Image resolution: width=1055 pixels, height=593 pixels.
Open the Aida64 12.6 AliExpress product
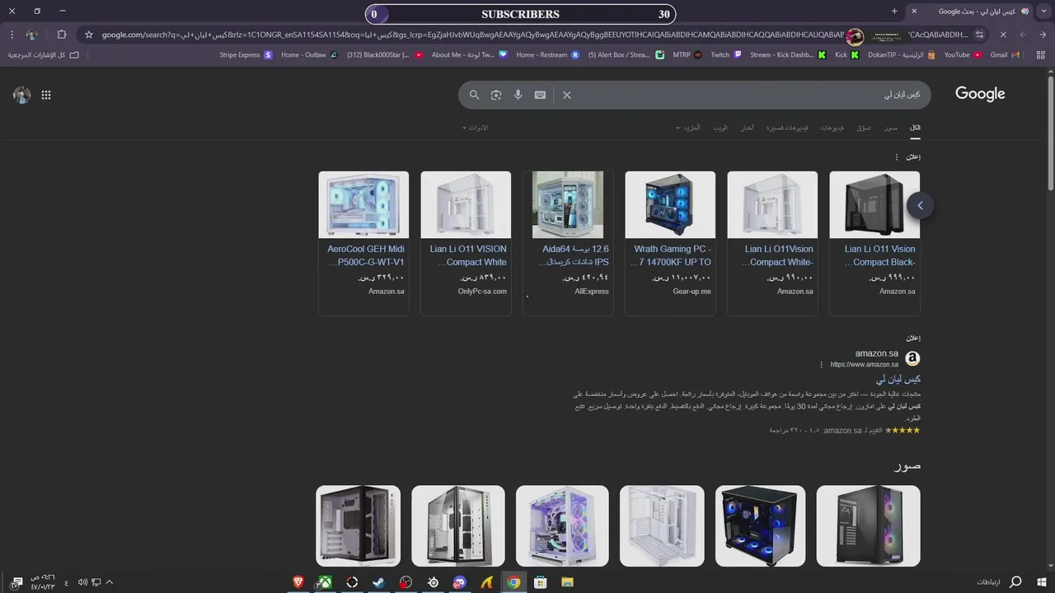(568, 243)
